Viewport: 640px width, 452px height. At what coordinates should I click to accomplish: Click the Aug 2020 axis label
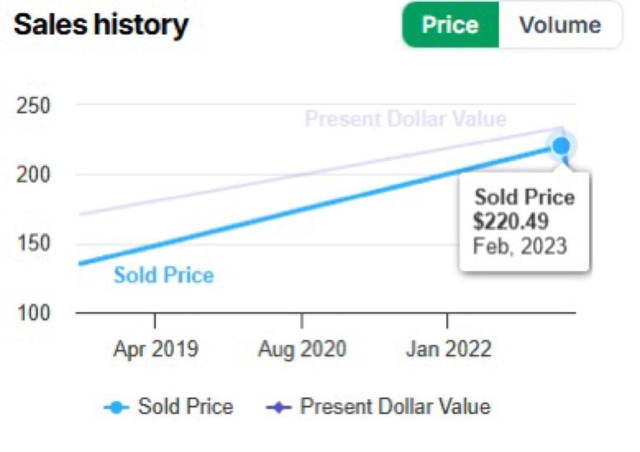[x=302, y=349]
